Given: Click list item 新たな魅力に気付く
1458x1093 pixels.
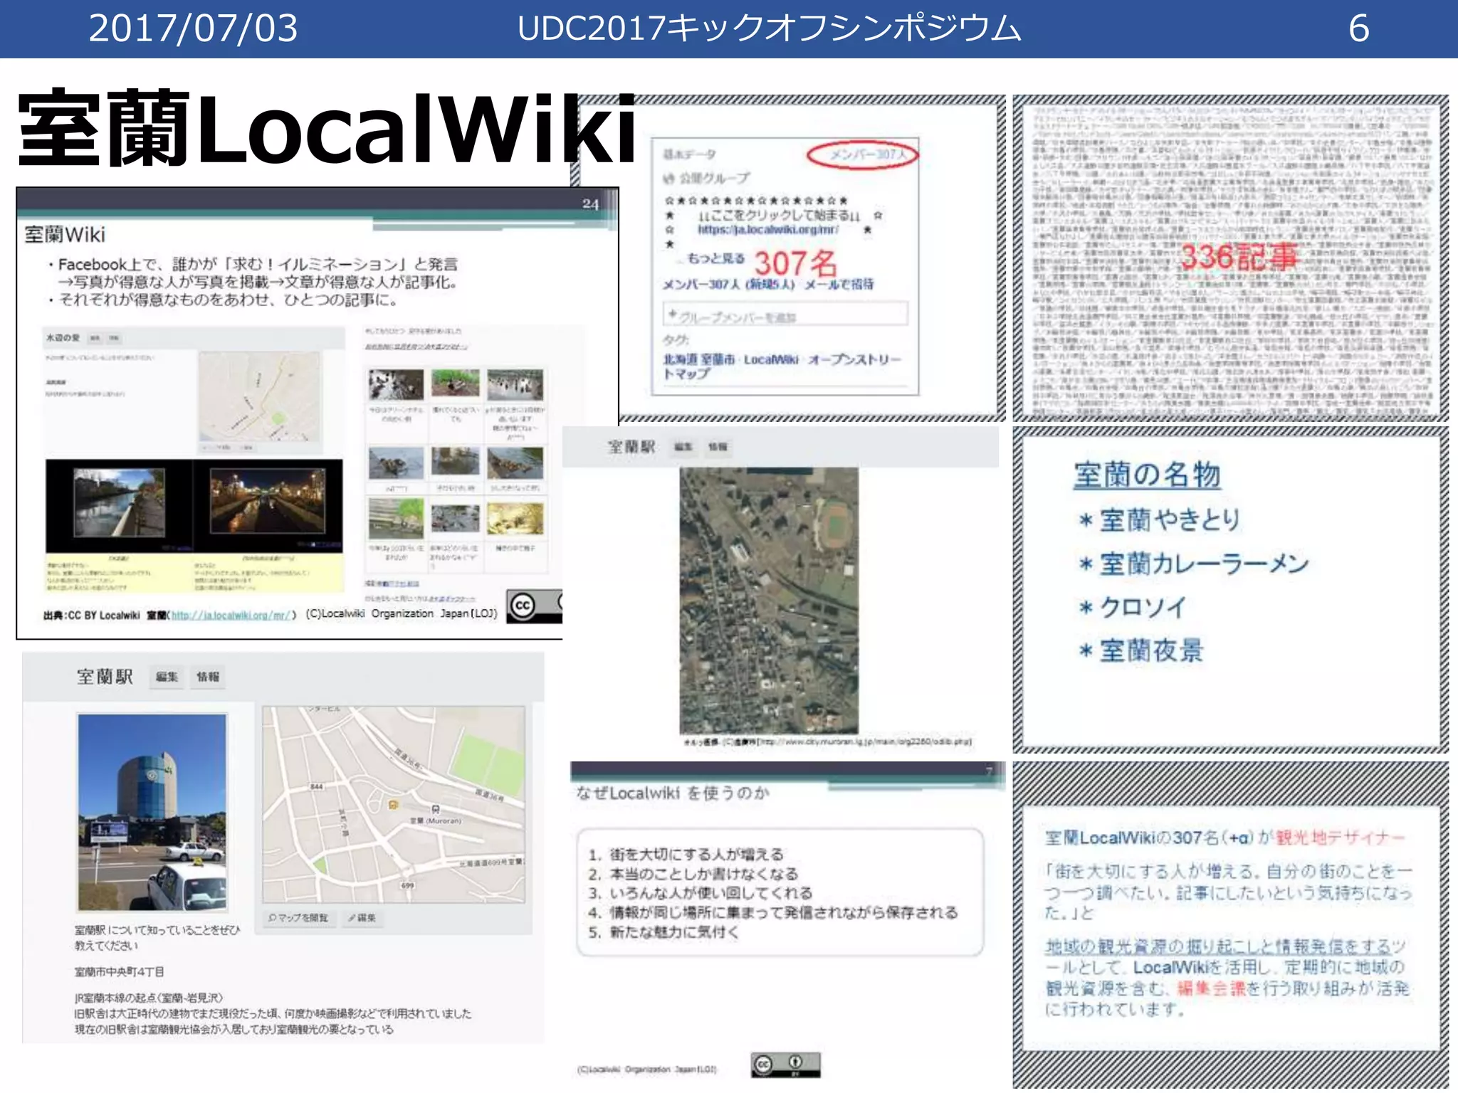Looking at the screenshot, I should (x=674, y=932).
